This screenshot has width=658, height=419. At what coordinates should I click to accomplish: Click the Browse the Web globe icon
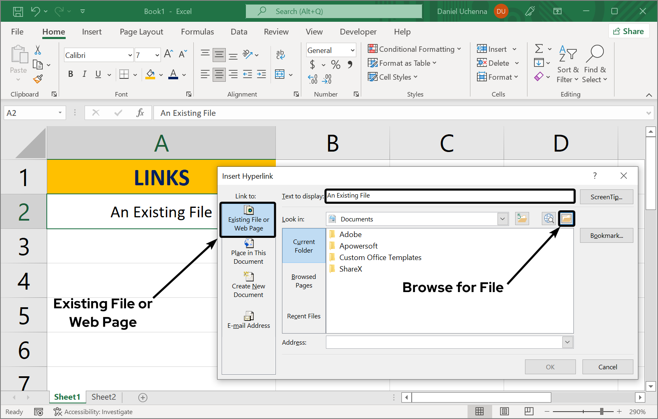pyautogui.click(x=548, y=219)
